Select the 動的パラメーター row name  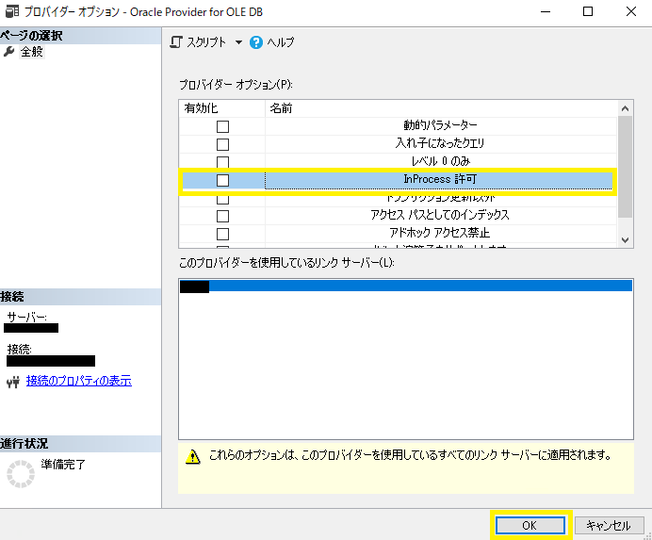click(440, 125)
